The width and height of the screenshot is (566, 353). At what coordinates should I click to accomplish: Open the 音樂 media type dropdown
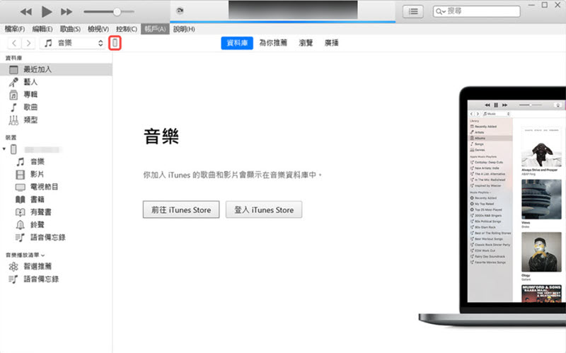74,43
